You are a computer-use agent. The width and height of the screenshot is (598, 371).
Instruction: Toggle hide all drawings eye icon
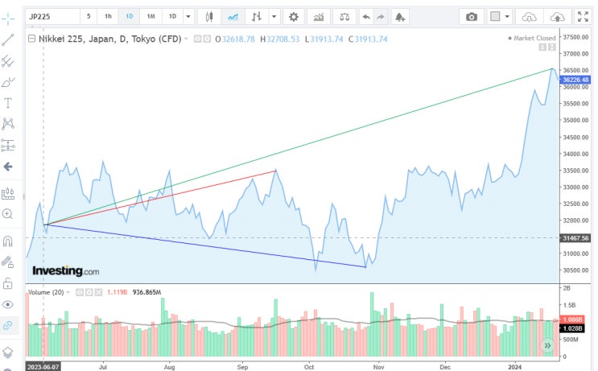(x=7, y=304)
